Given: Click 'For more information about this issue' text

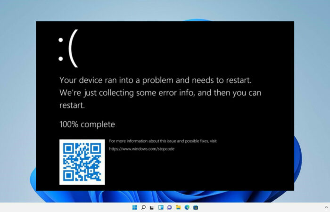Looking at the screenshot, I should point(163,141).
